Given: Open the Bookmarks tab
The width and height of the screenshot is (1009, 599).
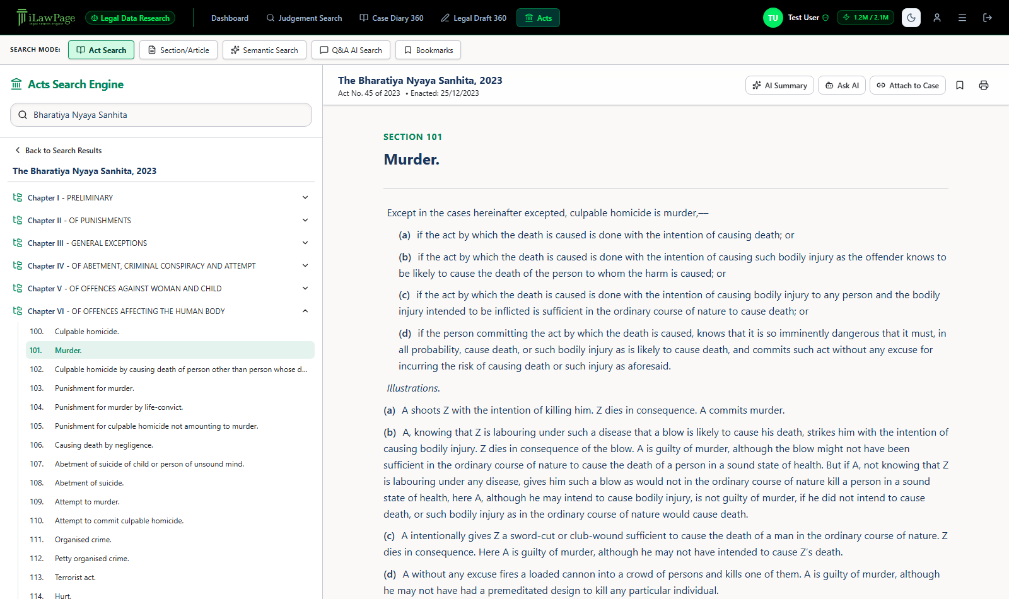Looking at the screenshot, I should click(428, 50).
